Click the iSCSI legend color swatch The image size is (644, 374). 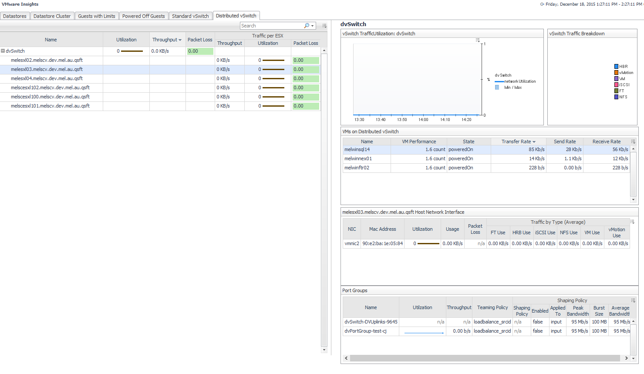(x=617, y=85)
